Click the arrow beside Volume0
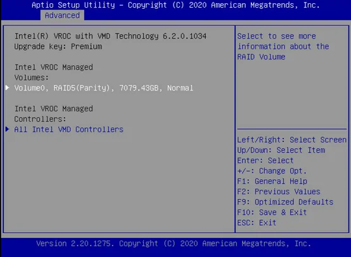The image size is (351, 257). pos(8,87)
